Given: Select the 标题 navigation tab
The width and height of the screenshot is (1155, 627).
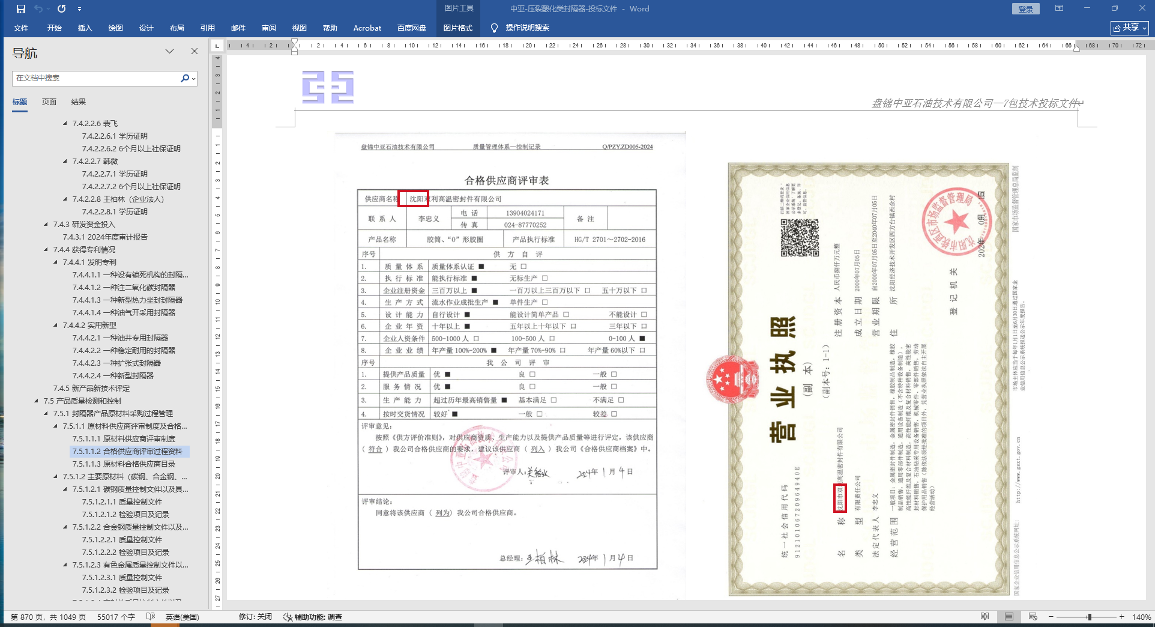Looking at the screenshot, I should click(20, 102).
